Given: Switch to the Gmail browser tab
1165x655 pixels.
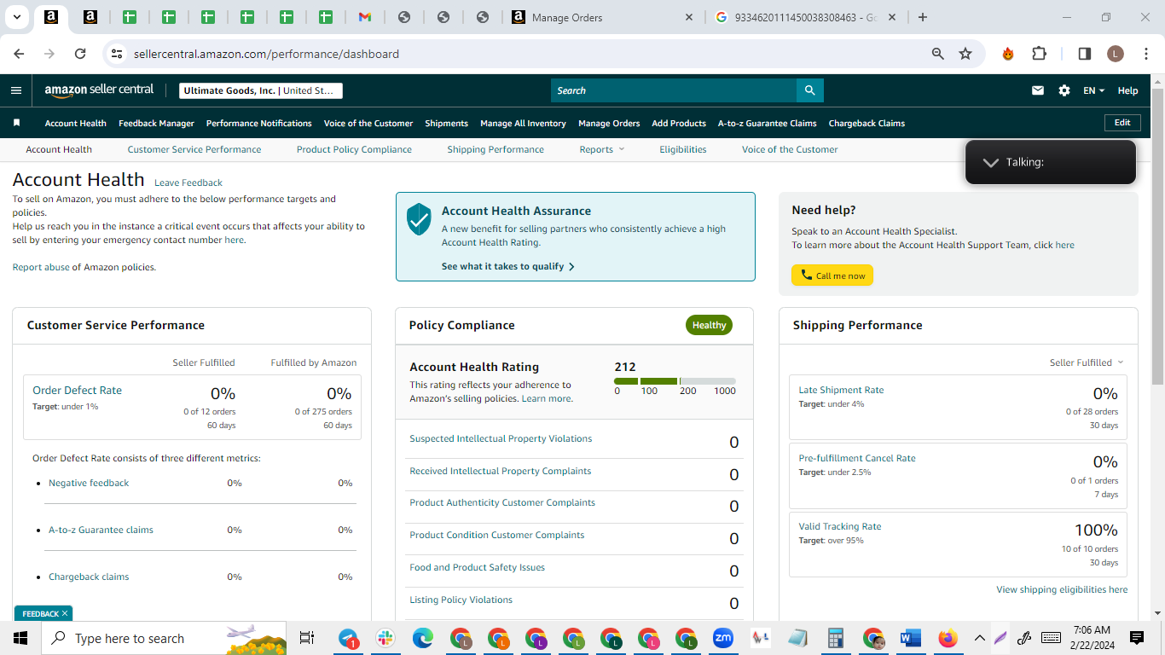Looking at the screenshot, I should coord(364,17).
